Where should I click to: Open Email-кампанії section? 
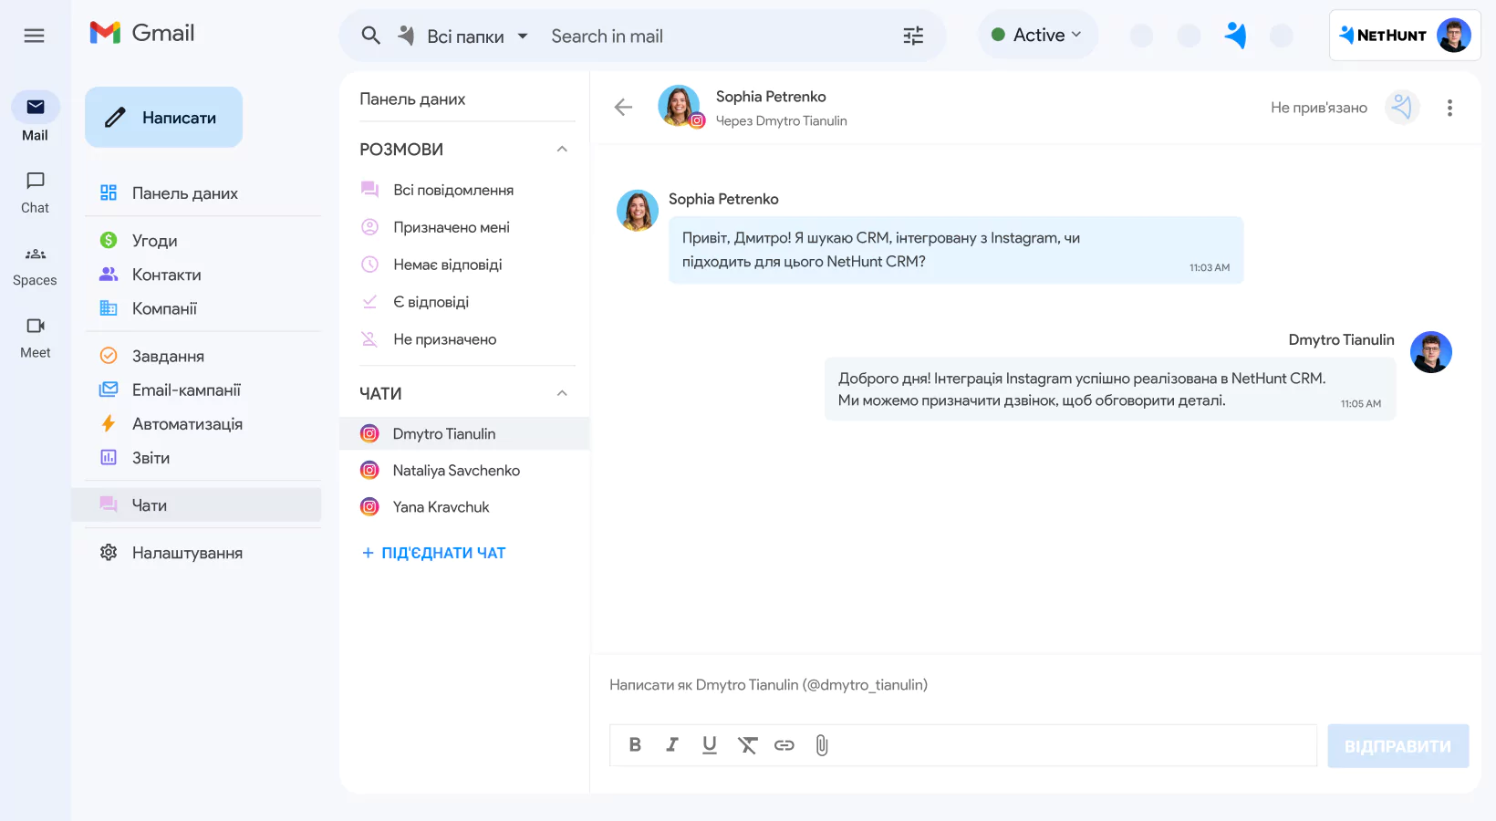(x=171, y=390)
